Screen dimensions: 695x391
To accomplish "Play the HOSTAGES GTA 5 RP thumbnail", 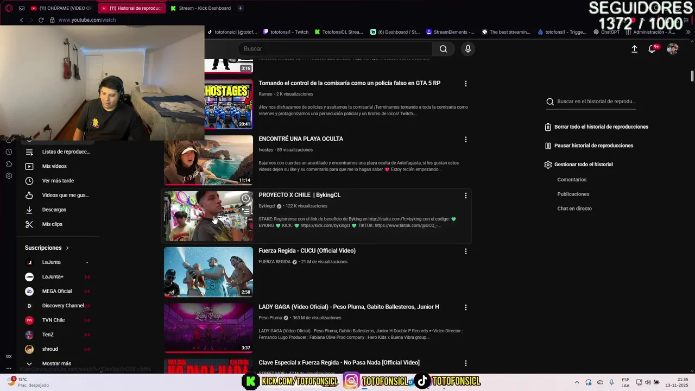I will [229, 104].
